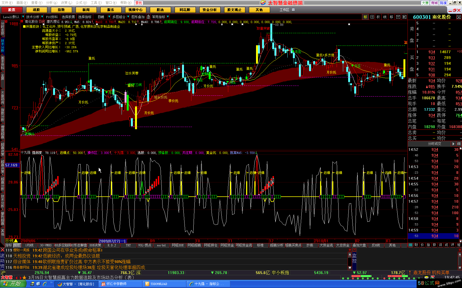
Task: Click the 大赛 link in the title bar
Action: (425, 3)
